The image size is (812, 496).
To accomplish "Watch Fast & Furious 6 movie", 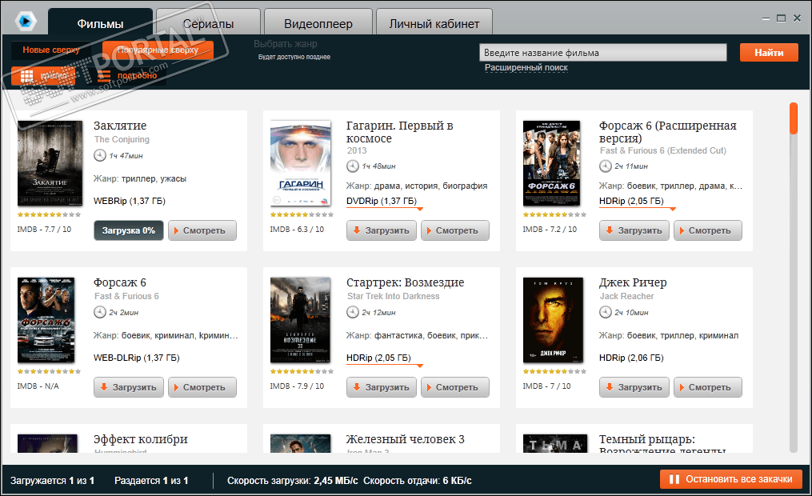I will (202, 387).
